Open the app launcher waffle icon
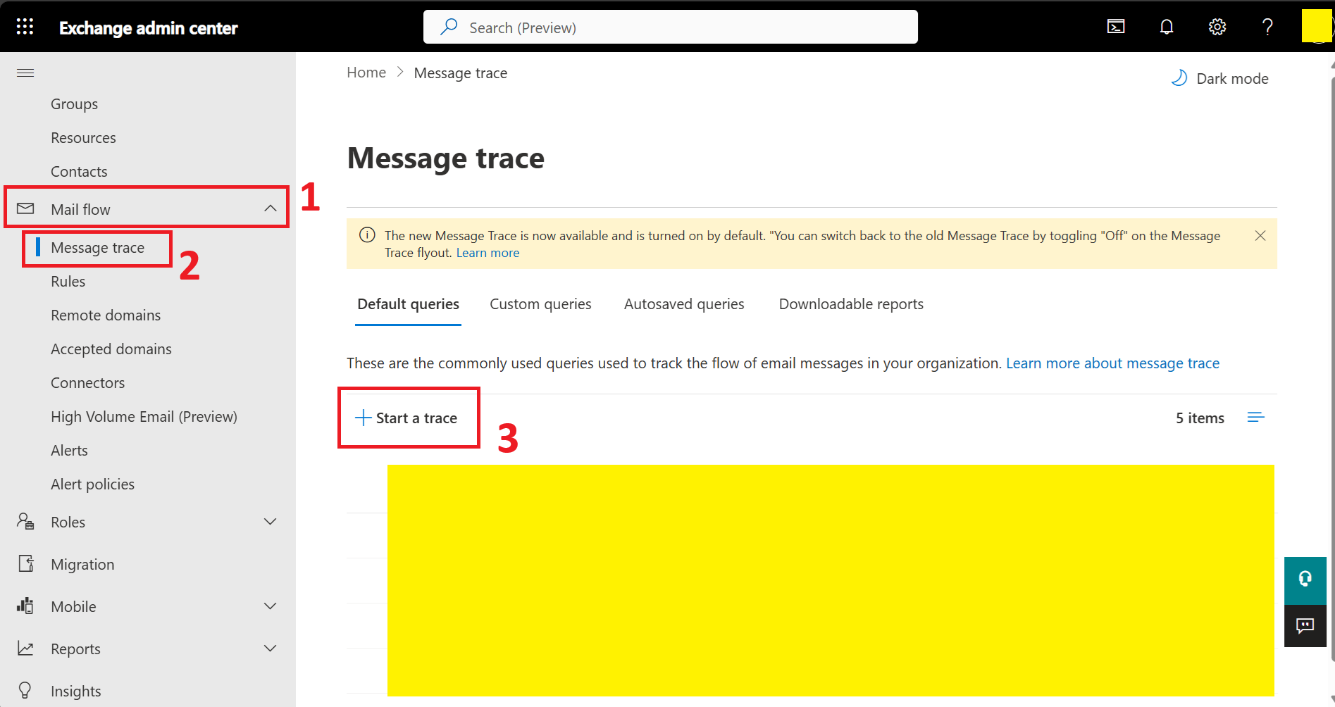This screenshot has height=707, width=1335. click(x=25, y=27)
